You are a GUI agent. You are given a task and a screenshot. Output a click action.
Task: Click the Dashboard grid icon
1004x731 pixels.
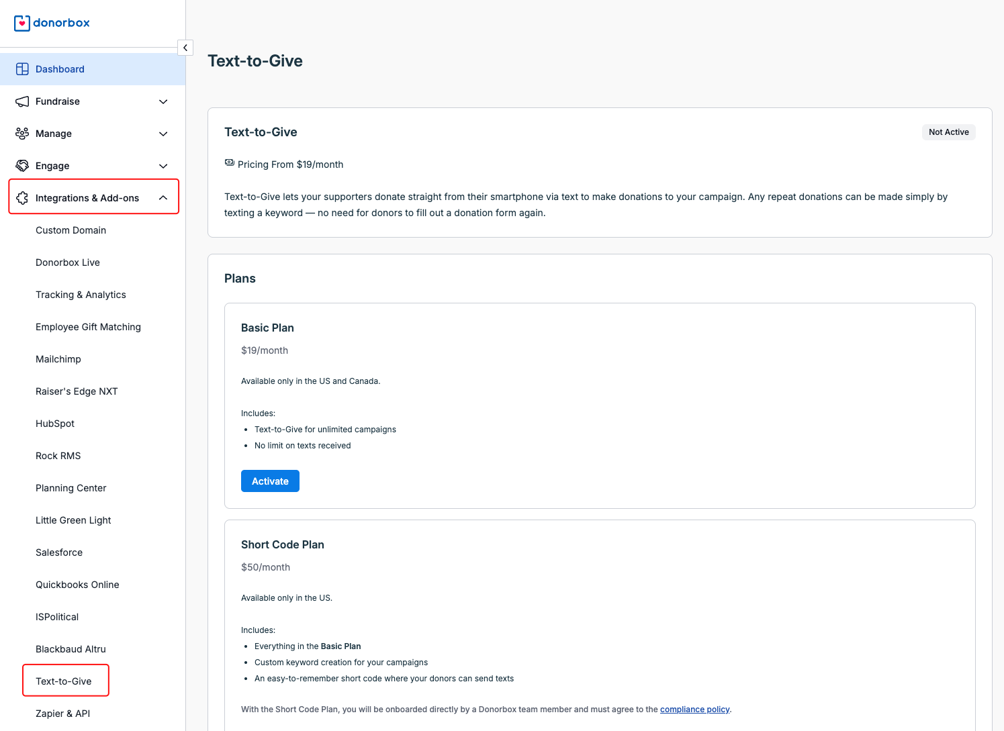[x=22, y=69]
